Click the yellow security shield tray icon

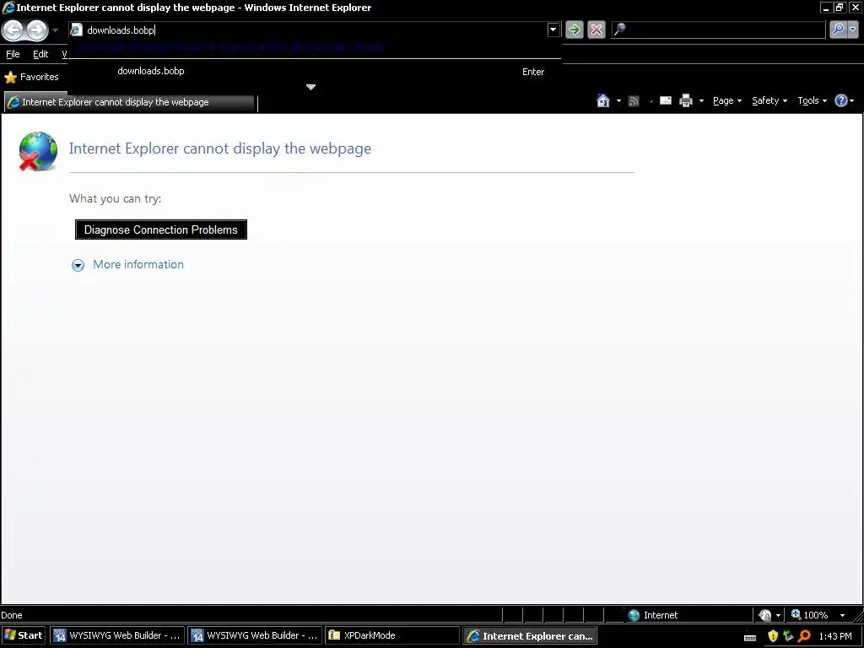pyautogui.click(x=773, y=636)
